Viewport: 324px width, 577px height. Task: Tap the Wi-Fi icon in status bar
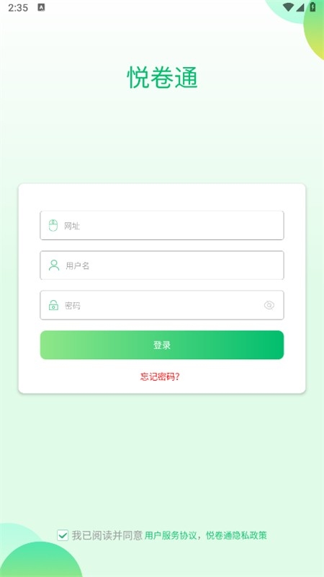tap(289, 7)
